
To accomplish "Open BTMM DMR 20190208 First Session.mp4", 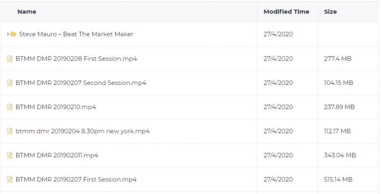I will [76, 59].
